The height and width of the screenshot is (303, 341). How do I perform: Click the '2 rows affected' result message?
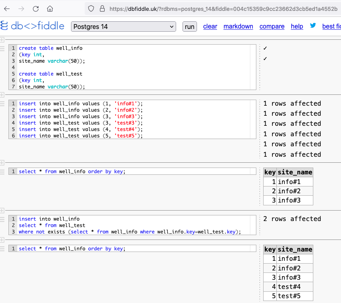(292, 219)
